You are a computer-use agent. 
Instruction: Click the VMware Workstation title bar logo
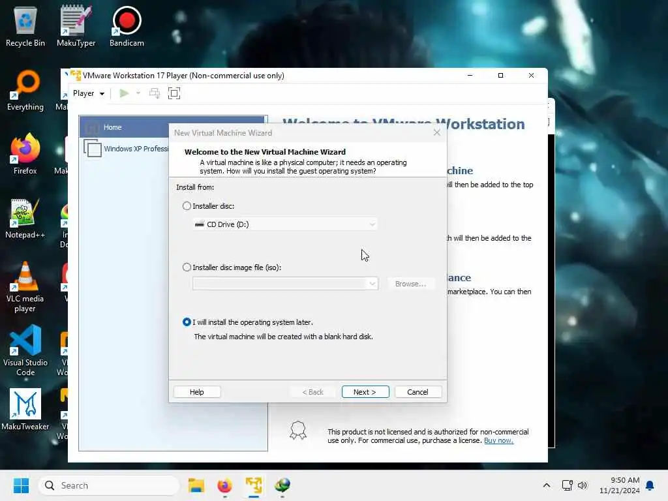[x=76, y=76]
